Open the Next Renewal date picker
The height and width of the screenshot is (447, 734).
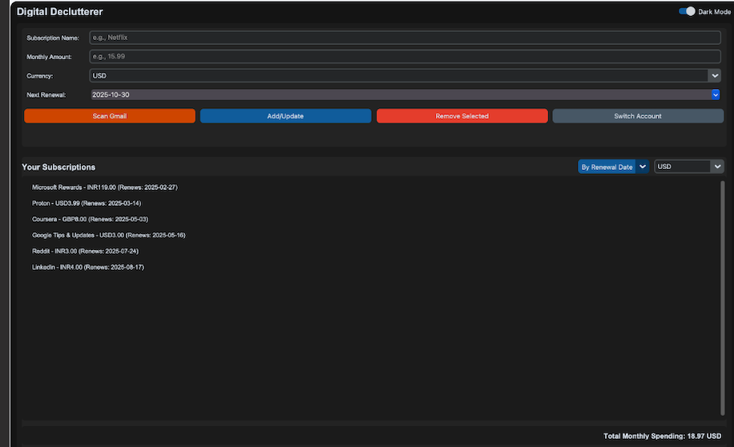[397, 95]
